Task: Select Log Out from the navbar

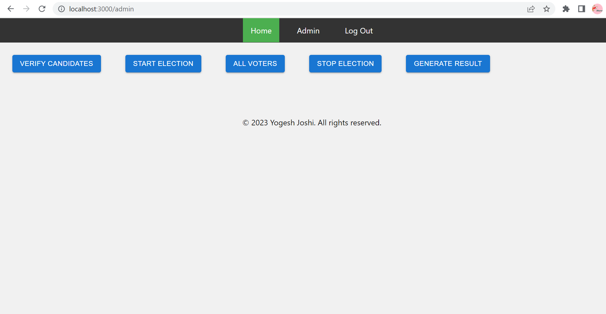Action: (x=359, y=30)
